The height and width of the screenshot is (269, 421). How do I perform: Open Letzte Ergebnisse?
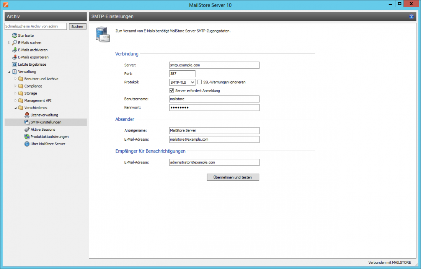point(15,64)
